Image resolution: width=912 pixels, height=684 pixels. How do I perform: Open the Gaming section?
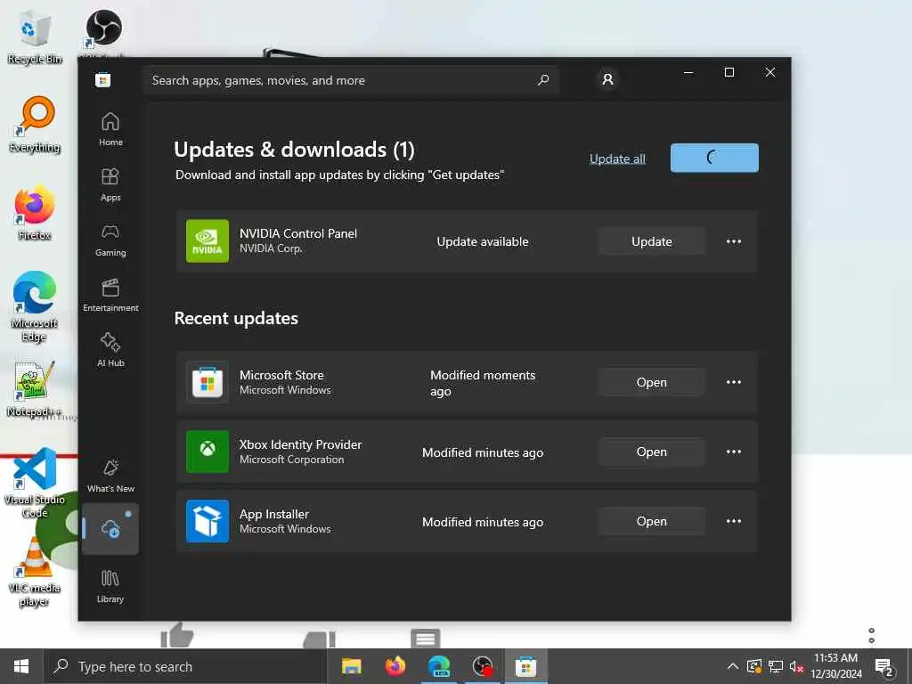point(110,240)
